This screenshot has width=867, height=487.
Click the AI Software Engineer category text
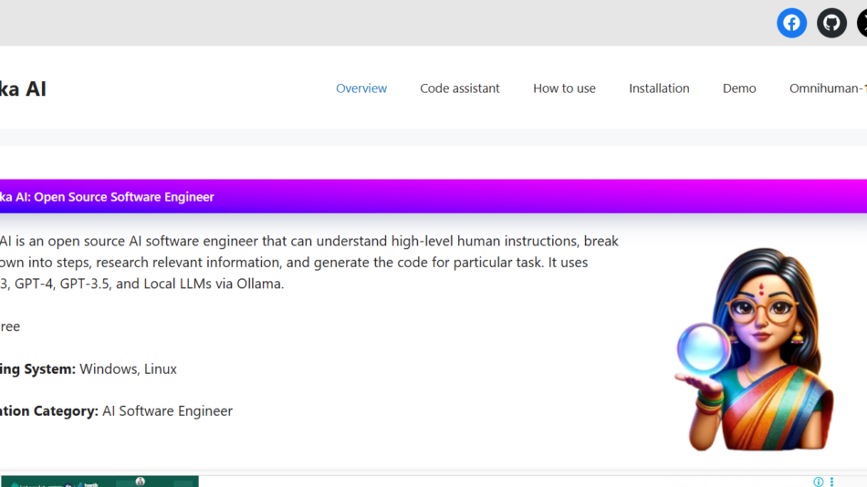(x=167, y=411)
